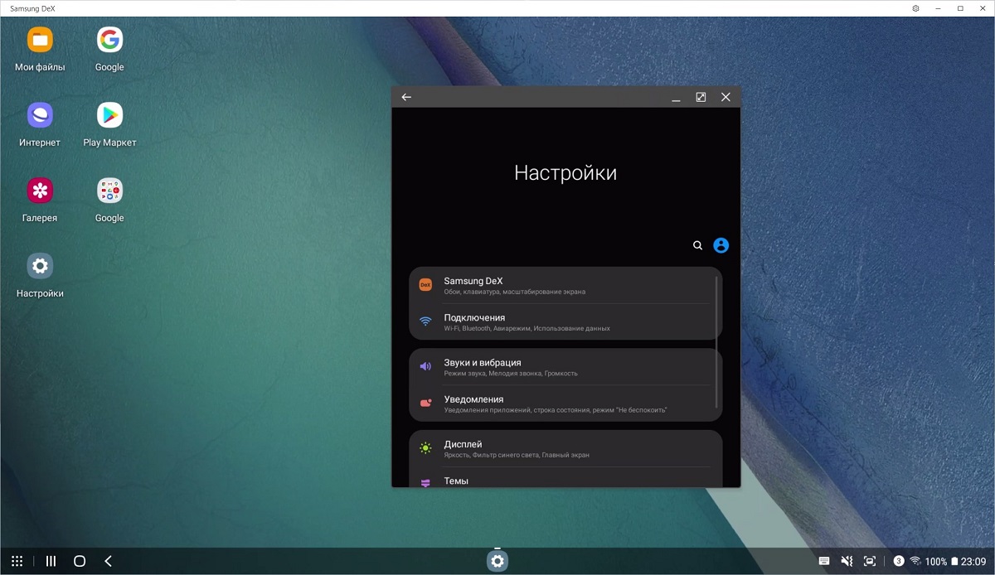Toggle the muted sound tray icon
The height and width of the screenshot is (575, 995).
847,561
